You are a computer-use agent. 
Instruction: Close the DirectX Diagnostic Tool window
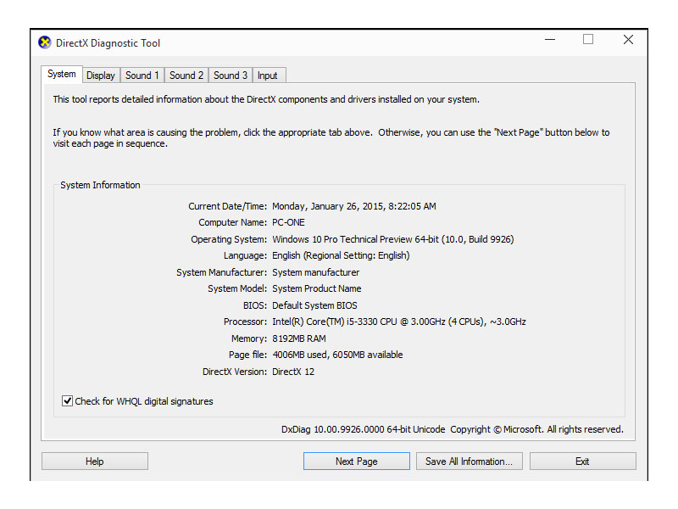[628, 40]
